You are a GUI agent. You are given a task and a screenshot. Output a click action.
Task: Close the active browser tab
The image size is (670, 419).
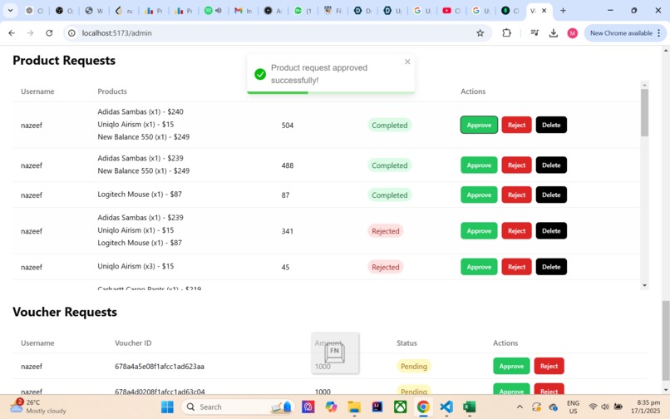point(544,11)
